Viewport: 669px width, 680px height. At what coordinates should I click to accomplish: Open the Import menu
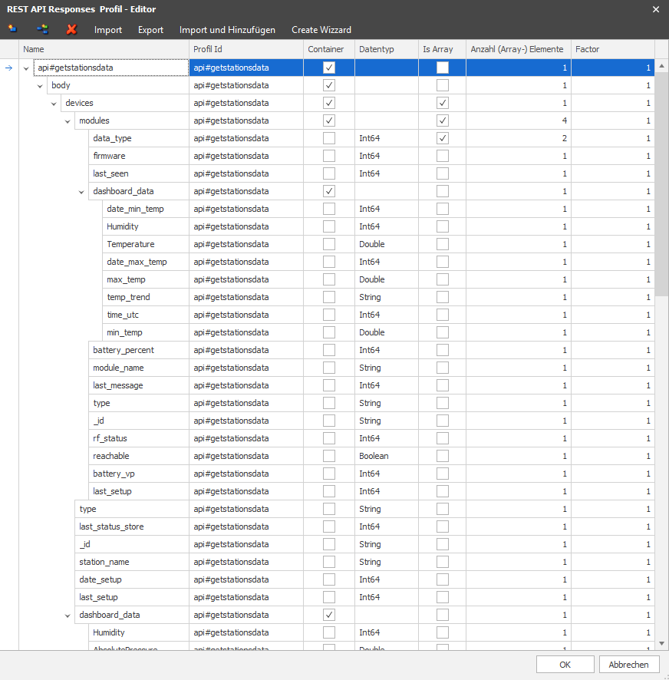pos(108,29)
